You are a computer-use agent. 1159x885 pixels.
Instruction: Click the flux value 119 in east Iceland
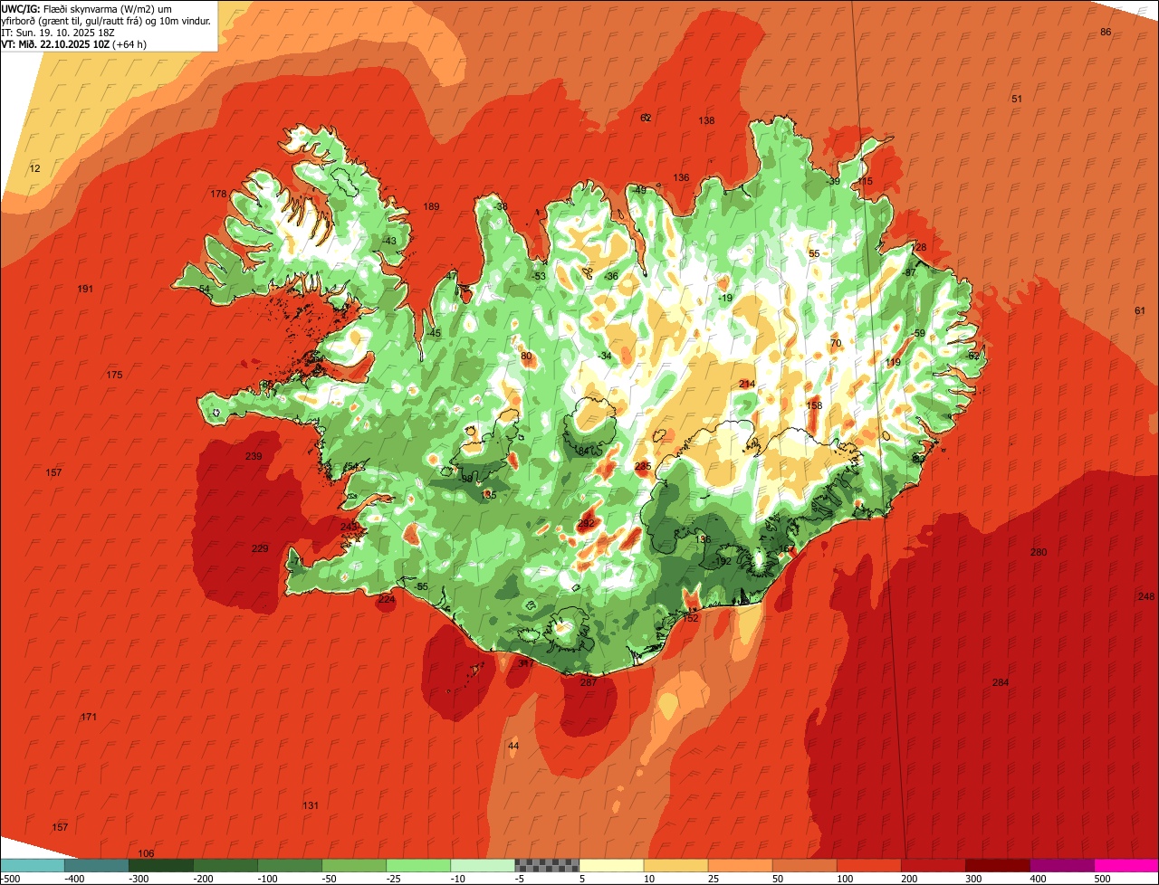click(x=893, y=363)
